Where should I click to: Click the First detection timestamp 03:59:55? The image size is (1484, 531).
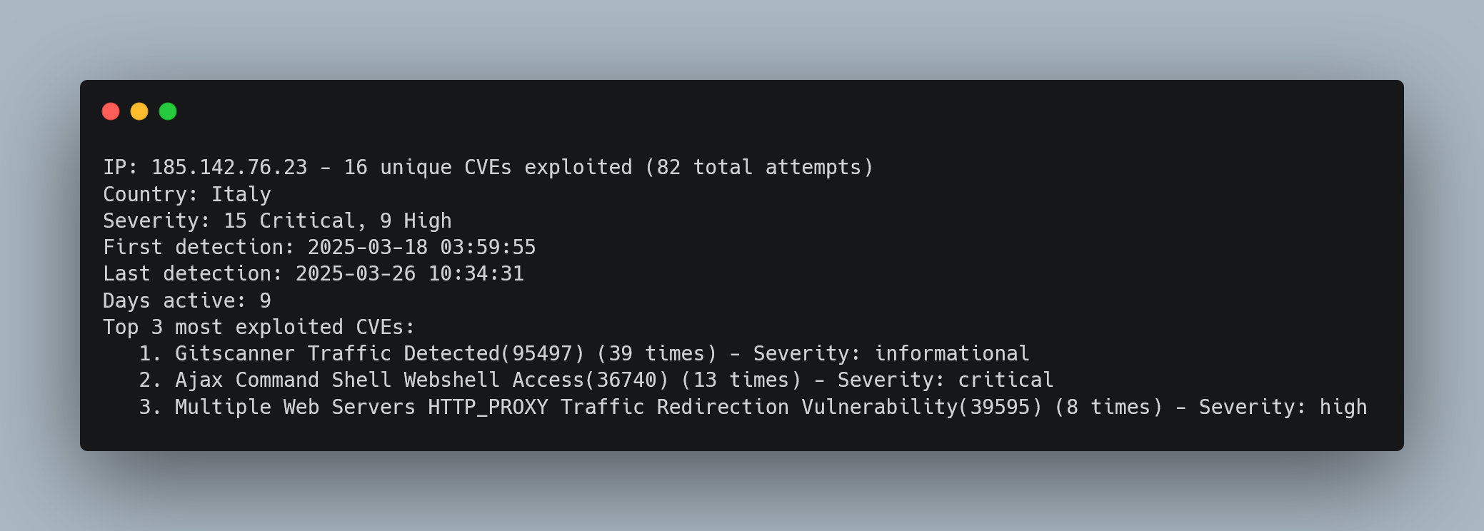488,247
